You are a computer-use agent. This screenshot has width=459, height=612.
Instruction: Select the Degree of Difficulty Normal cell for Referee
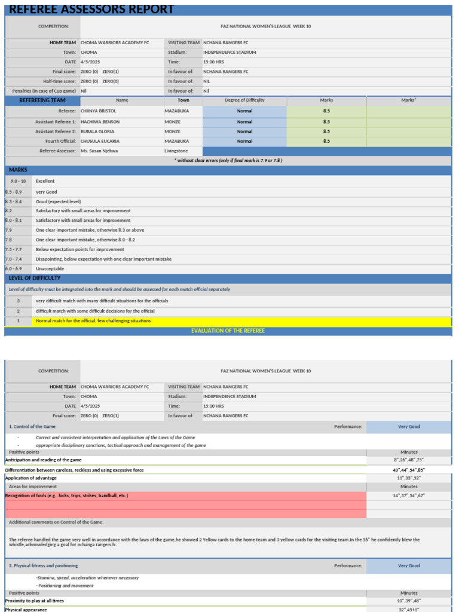[x=244, y=111]
